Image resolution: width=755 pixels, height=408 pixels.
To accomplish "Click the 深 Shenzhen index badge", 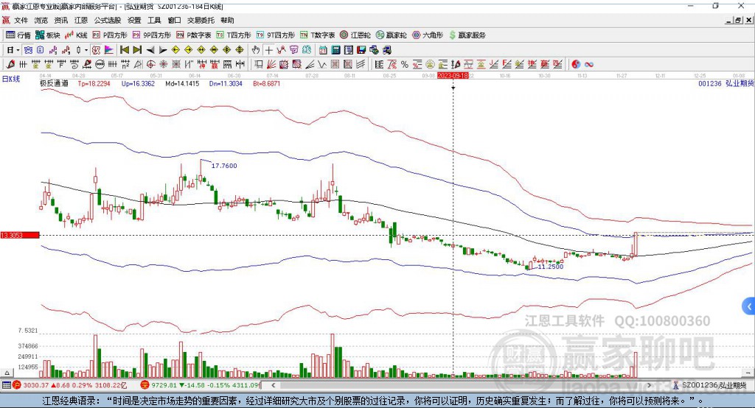I will point(145,385).
